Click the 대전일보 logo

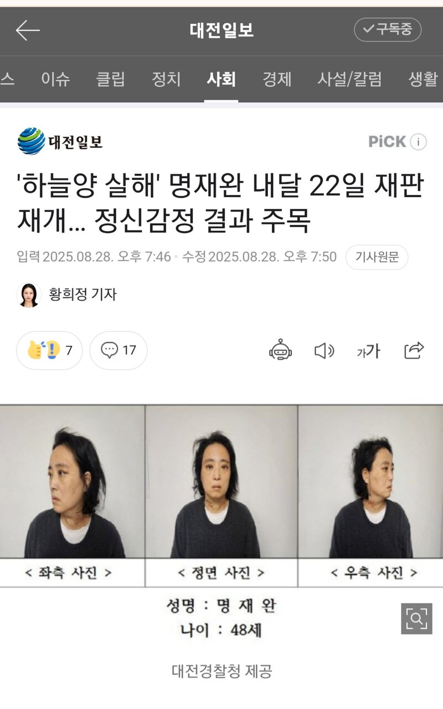point(60,141)
